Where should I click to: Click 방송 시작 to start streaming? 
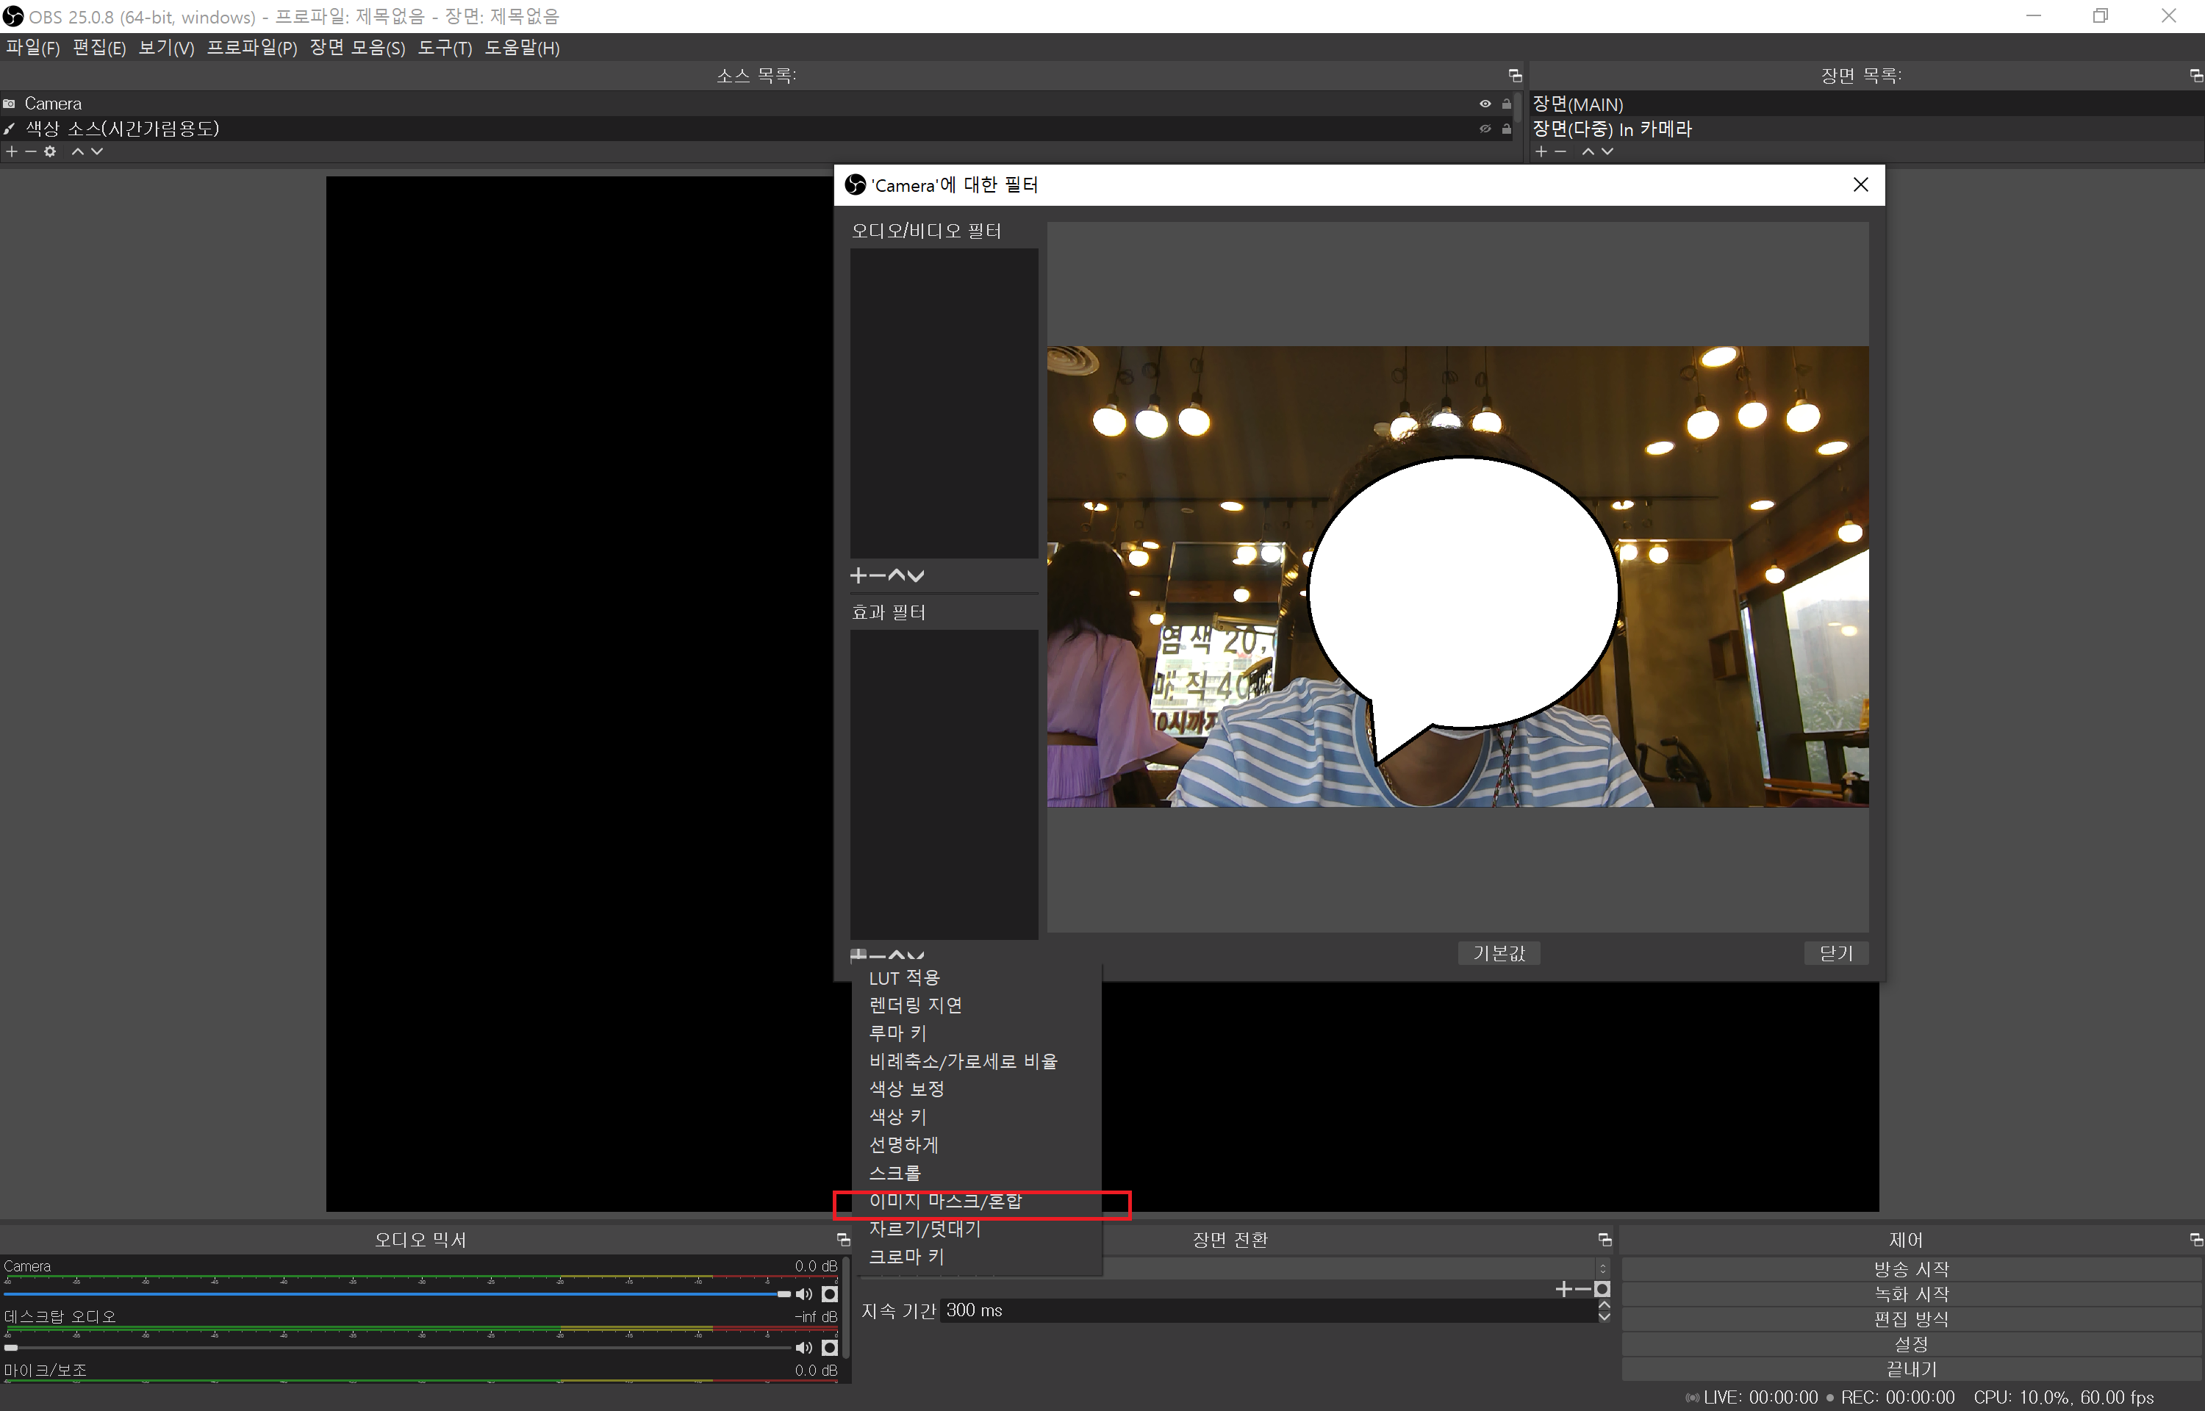(1911, 1269)
